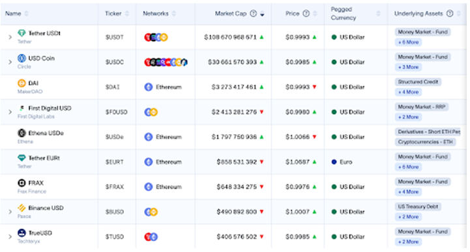Viewport: 470px width, 252px height.
Task: Show +3 More assets for USD Coin
Action: pyautogui.click(x=408, y=67)
